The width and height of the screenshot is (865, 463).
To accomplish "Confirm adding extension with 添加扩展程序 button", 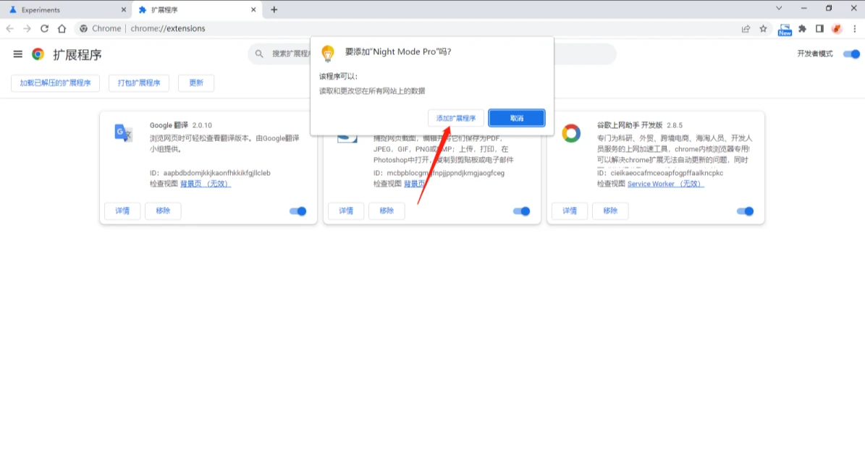I will click(456, 118).
